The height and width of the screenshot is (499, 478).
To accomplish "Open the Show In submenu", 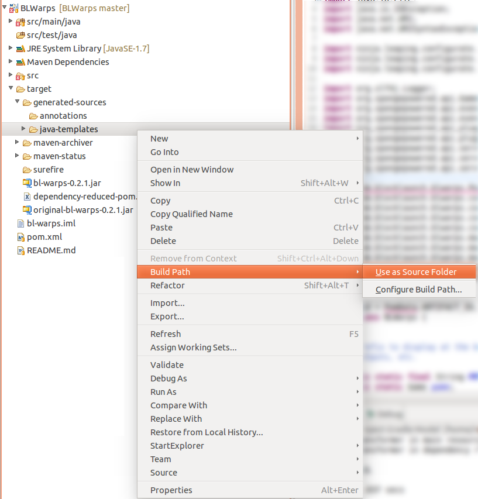I will point(250,183).
